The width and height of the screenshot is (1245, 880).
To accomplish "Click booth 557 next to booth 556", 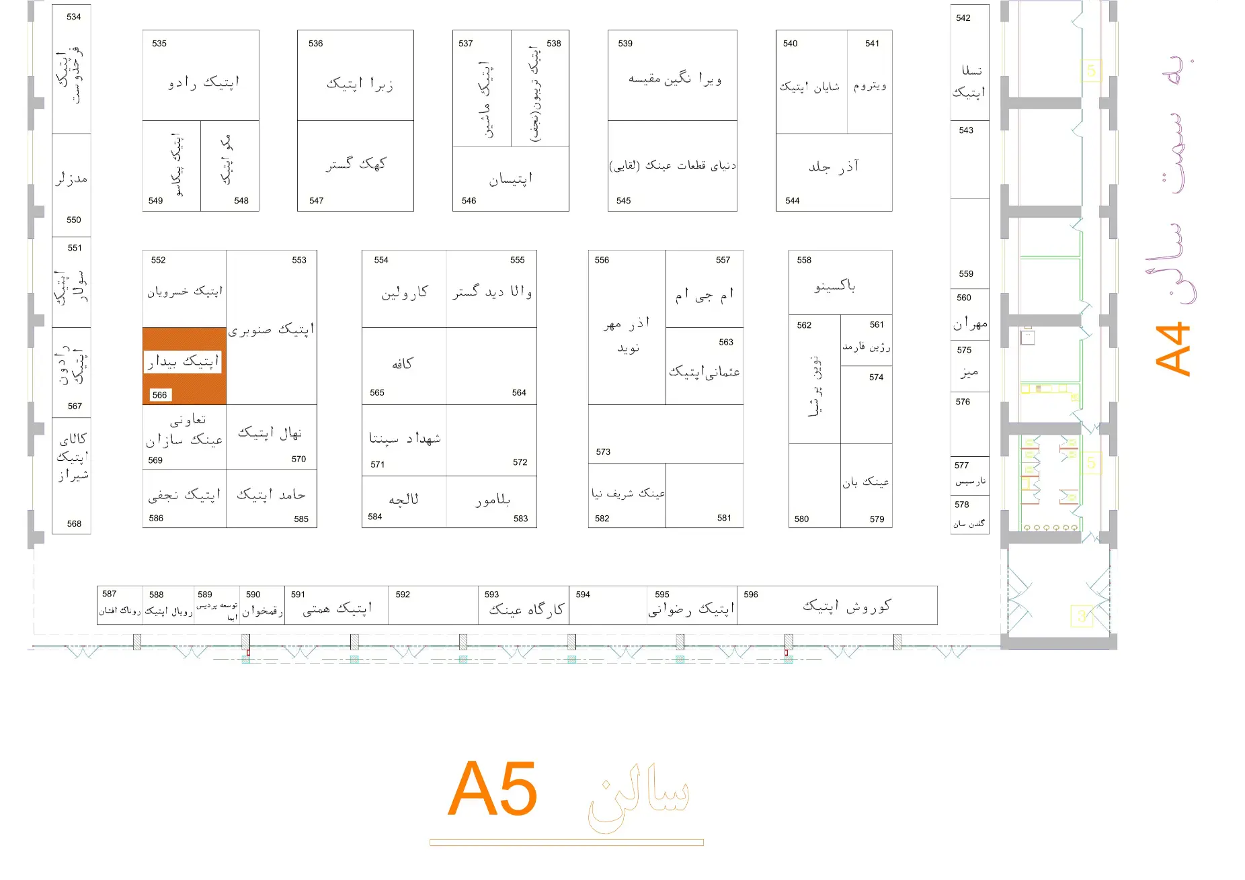I will (x=705, y=289).
